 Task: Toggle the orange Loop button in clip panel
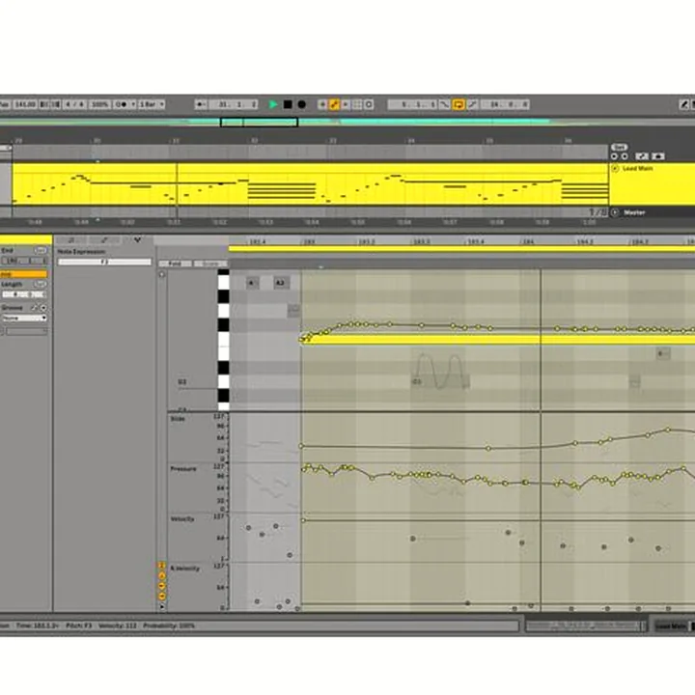[23, 274]
